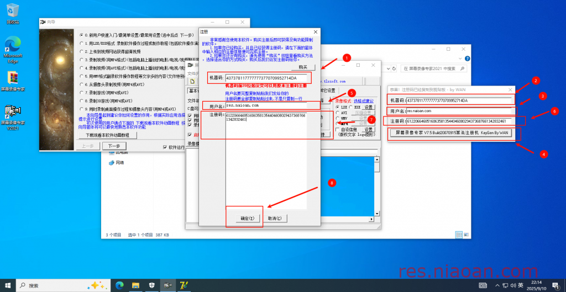Open Edge from the taskbar
The height and width of the screenshot is (292, 566).
tap(119, 285)
